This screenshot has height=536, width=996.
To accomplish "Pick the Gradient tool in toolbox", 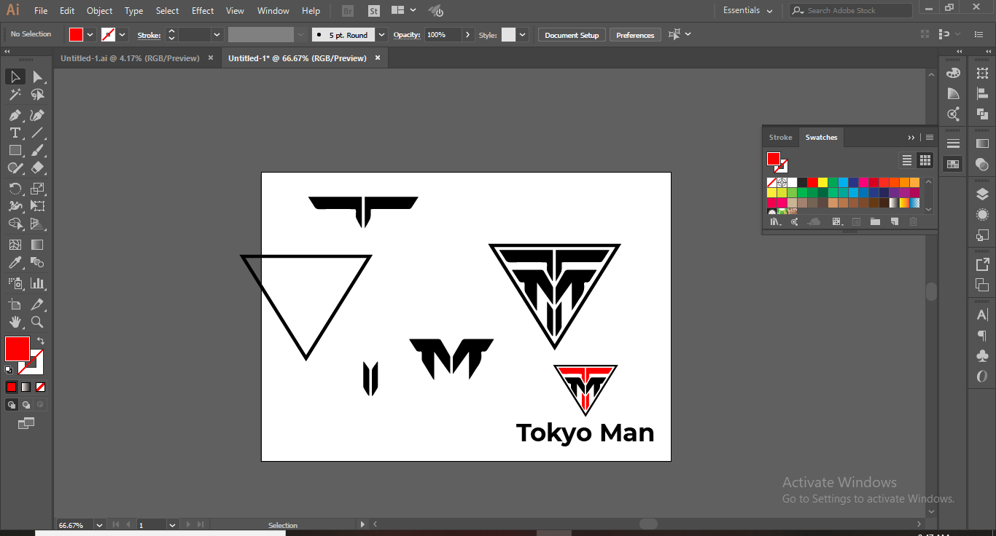I will click(x=37, y=245).
